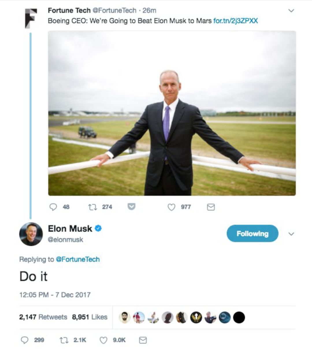The image size is (312, 350).
Task: Open Fortune Tech tweet options chevron
Action: pos(291,11)
